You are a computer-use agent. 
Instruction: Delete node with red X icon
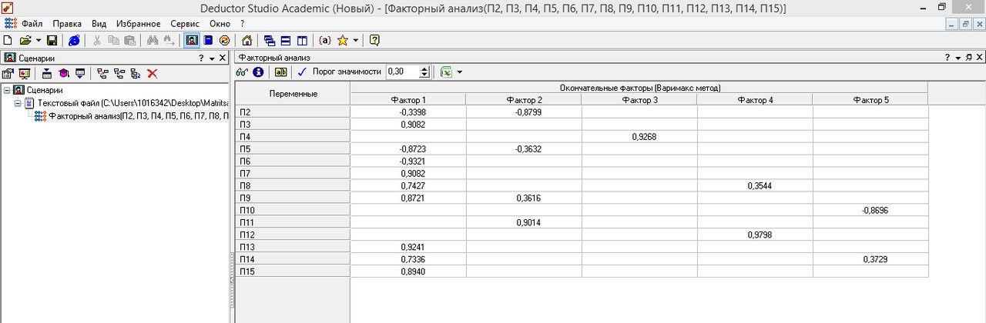pos(153,73)
